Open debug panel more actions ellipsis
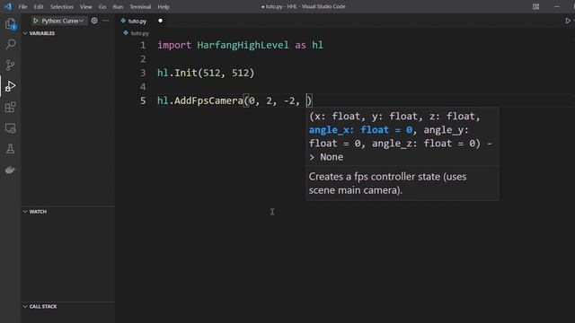This screenshot has height=323, width=575. pos(106,21)
